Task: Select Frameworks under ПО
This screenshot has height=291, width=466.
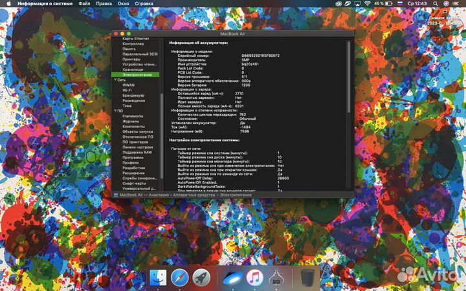Action: [133, 116]
